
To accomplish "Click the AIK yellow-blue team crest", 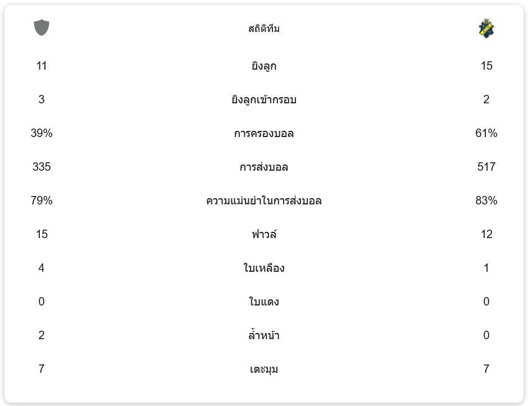I will (x=486, y=28).
